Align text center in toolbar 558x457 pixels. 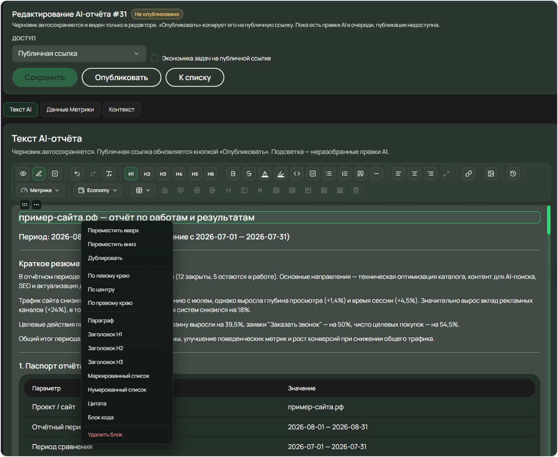click(x=414, y=174)
